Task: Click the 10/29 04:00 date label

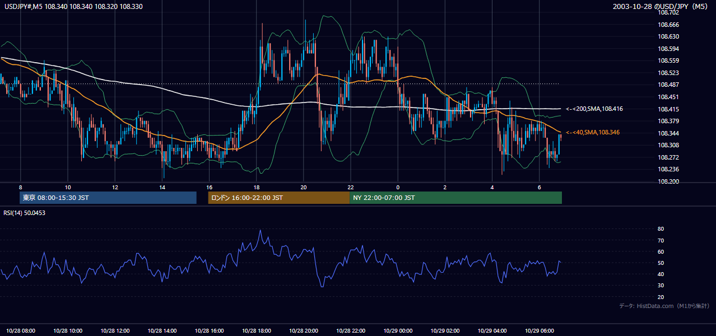Action: (x=491, y=331)
